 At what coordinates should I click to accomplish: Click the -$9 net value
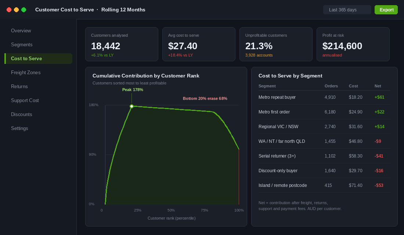(378, 141)
